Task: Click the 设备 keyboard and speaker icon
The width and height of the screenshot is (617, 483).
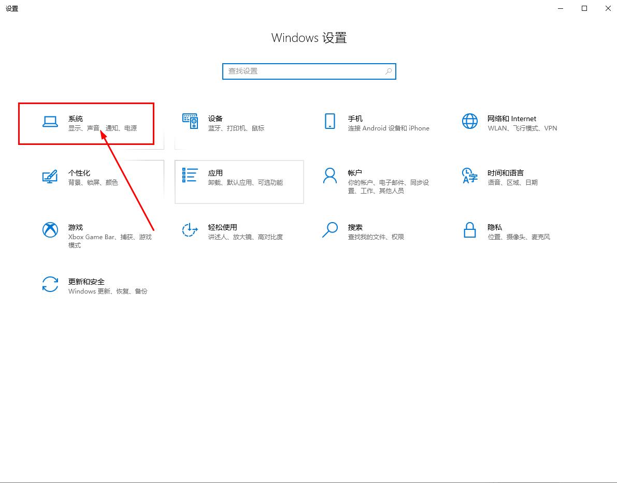Action: pos(190,121)
